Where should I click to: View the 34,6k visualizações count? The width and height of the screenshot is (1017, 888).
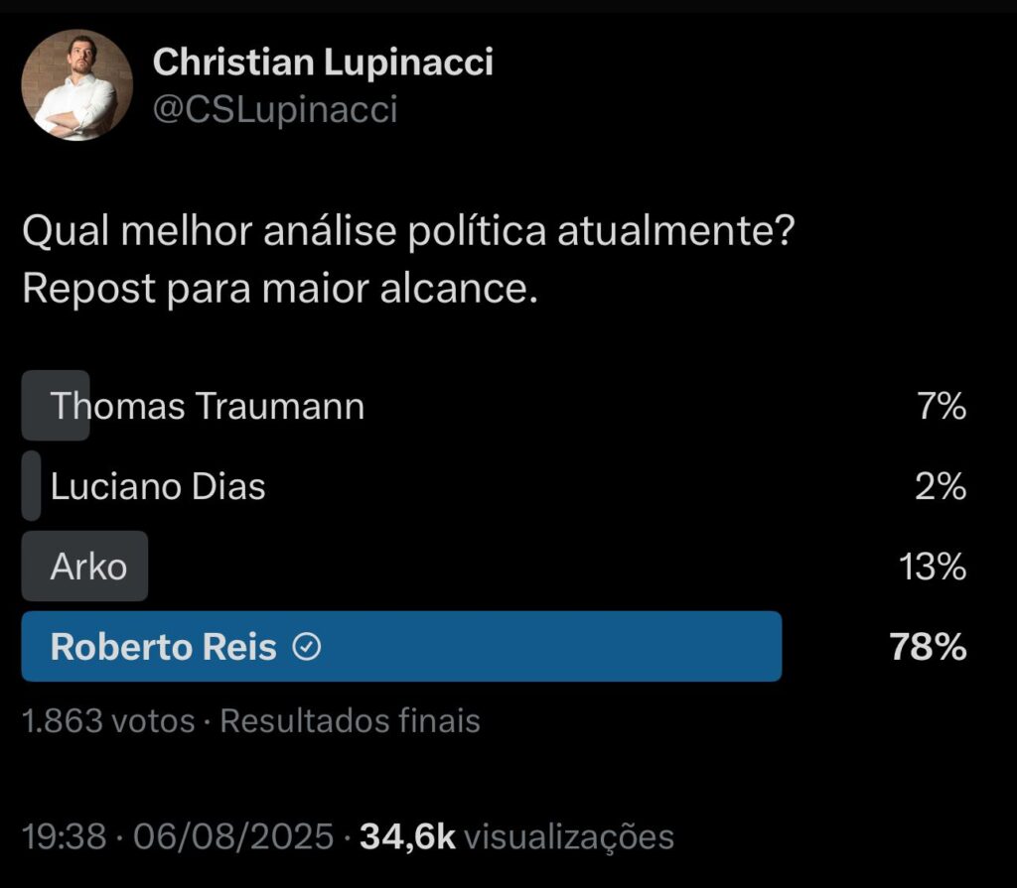tap(516, 836)
